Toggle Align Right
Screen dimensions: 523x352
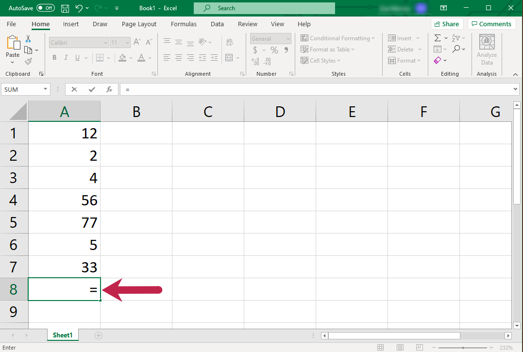tap(190, 58)
